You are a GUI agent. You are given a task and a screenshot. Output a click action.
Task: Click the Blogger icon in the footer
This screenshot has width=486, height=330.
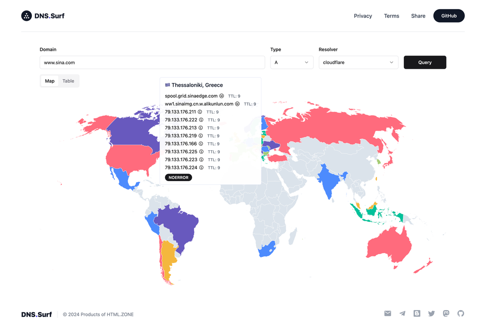417,313
